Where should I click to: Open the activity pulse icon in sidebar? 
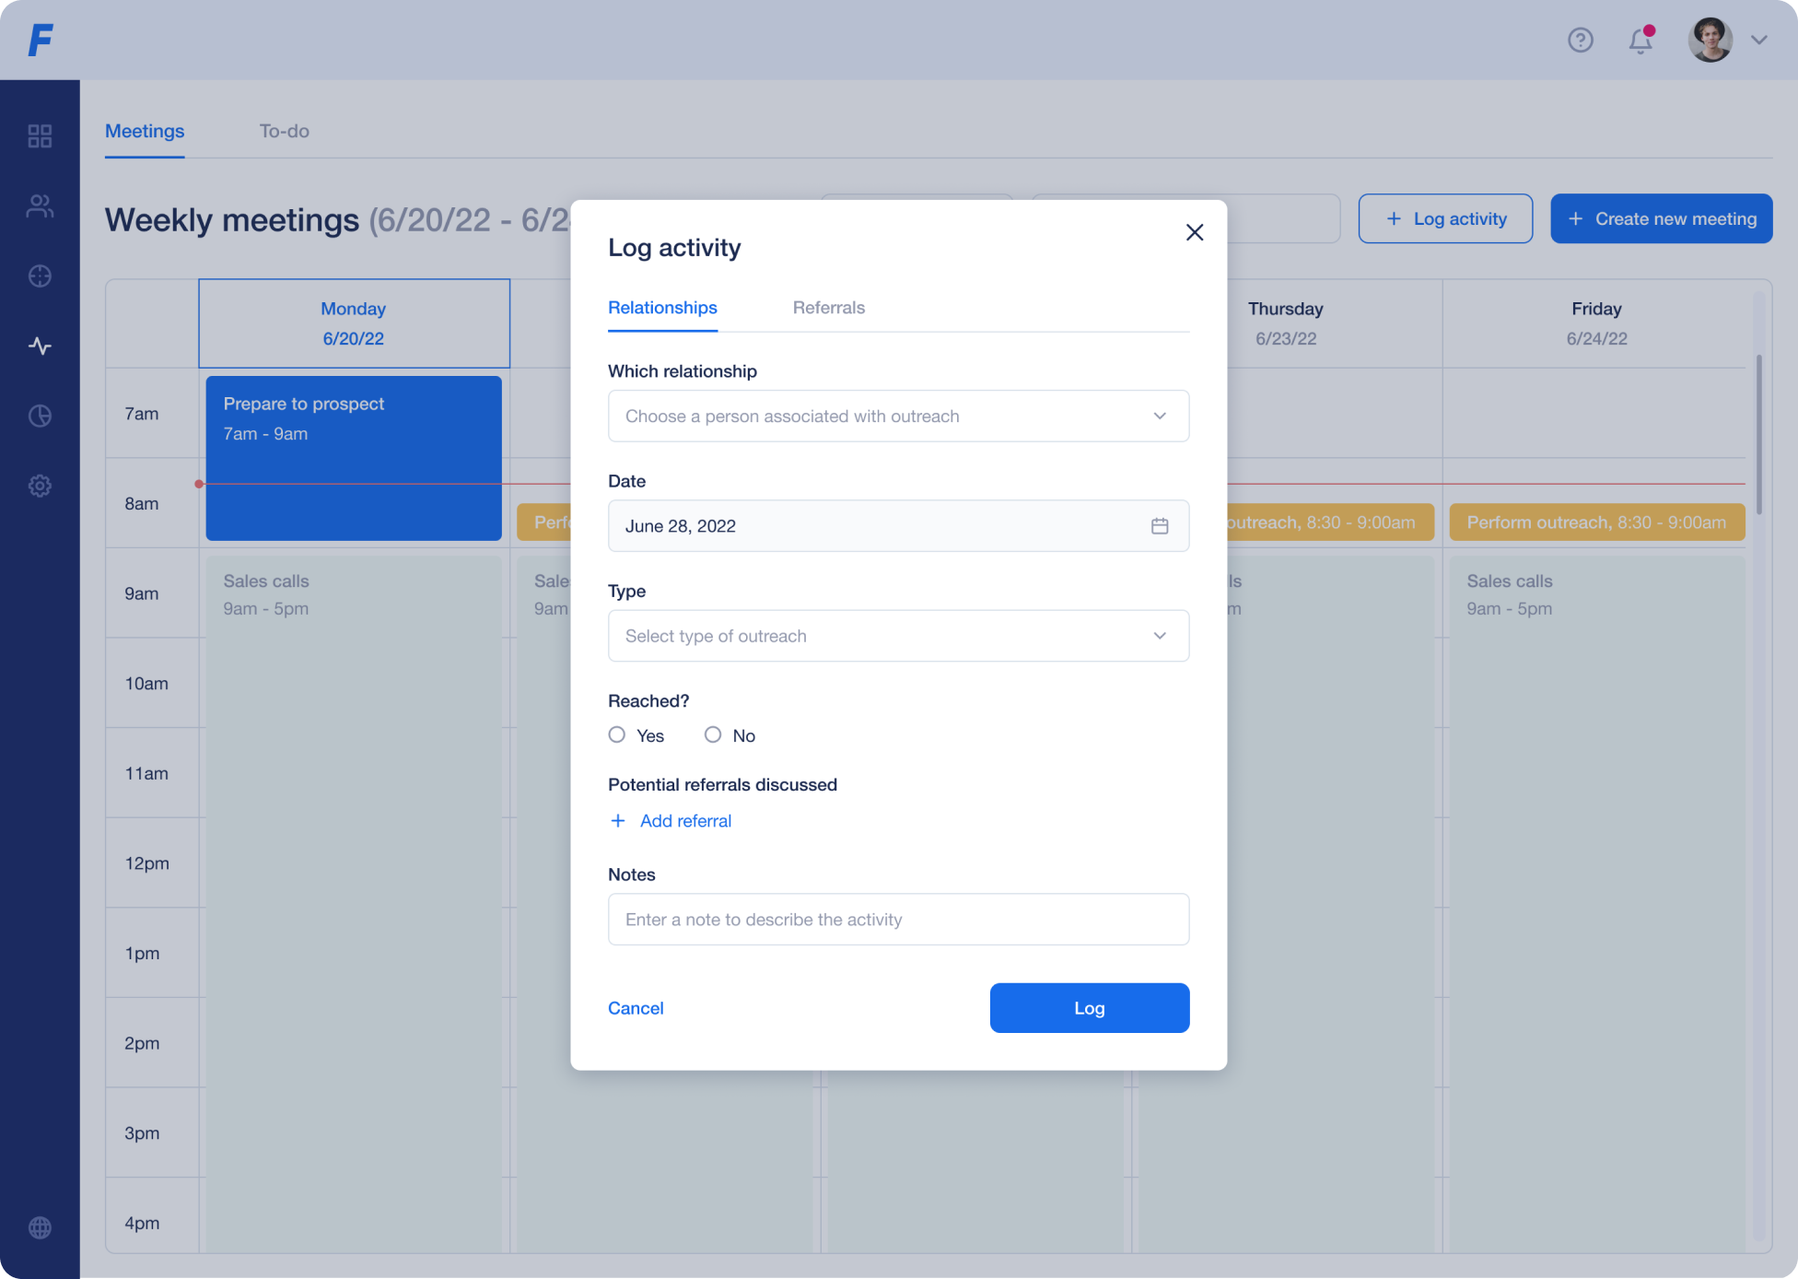[x=40, y=346]
